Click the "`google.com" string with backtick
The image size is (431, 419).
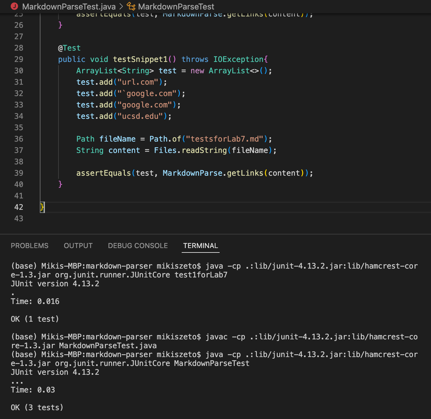click(147, 93)
